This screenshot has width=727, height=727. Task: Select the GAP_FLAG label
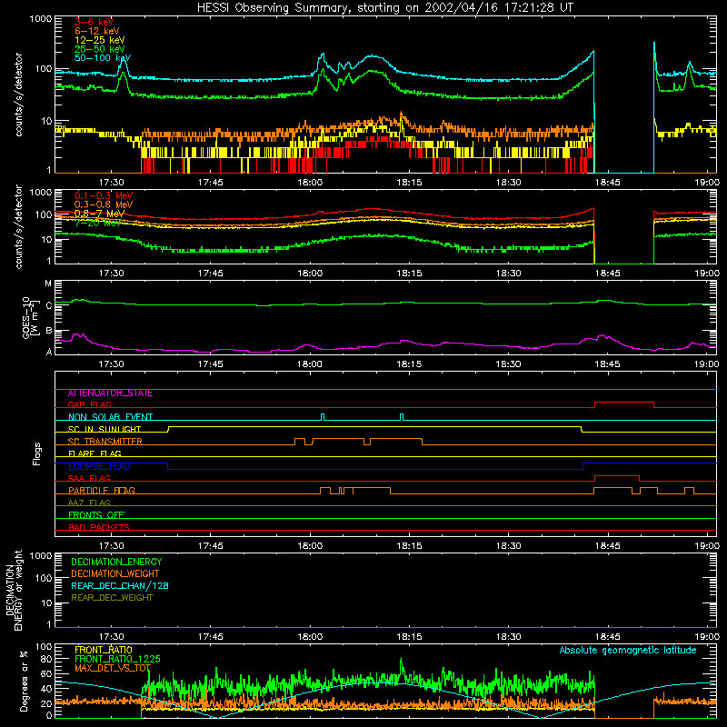89,404
